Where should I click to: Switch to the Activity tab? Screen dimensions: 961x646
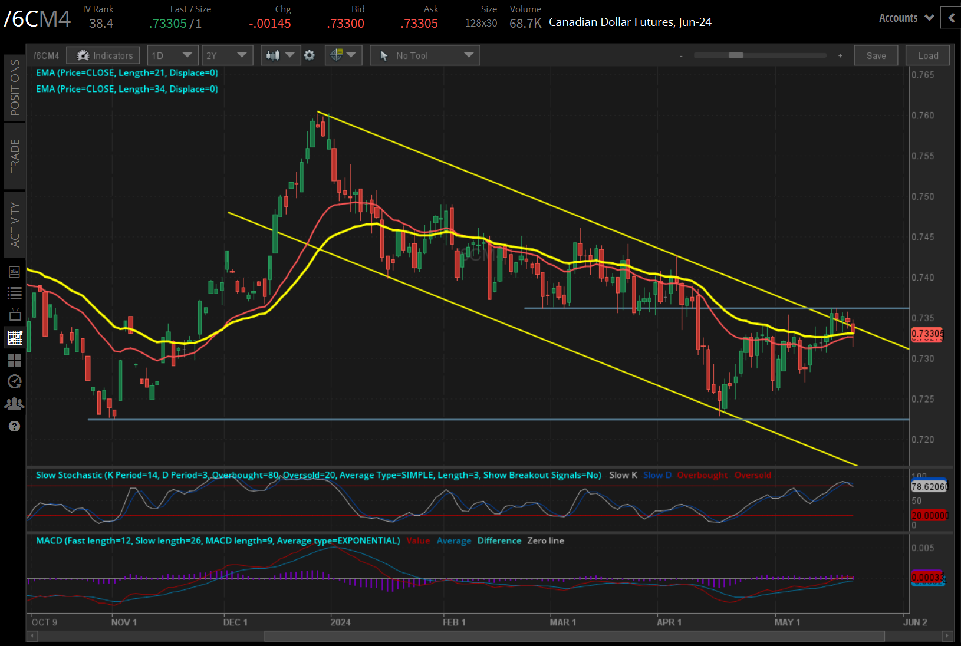tap(14, 225)
